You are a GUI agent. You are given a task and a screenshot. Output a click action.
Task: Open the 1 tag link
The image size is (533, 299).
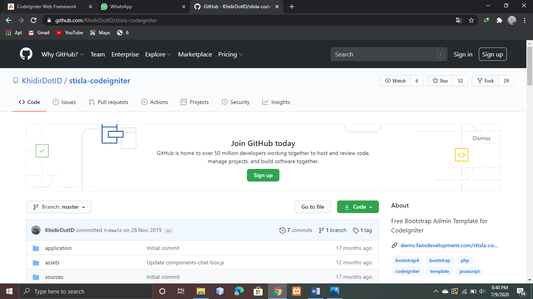(x=362, y=230)
